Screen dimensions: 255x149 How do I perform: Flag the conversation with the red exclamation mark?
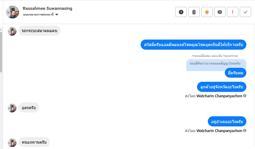click(x=233, y=12)
